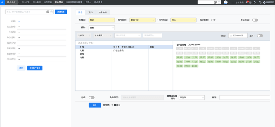Click the 查看帮助 help icon

(x=264, y=2)
